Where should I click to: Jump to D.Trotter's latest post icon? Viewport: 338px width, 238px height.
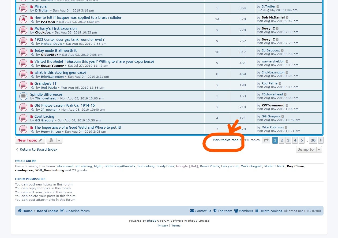point(278,7)
